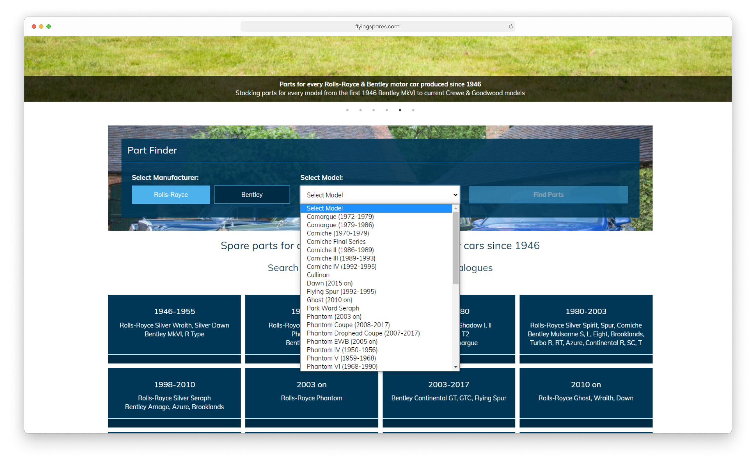Screen dimensions: 756x465
Task: Click the Find Parts button
Action: tap(549, 195)
